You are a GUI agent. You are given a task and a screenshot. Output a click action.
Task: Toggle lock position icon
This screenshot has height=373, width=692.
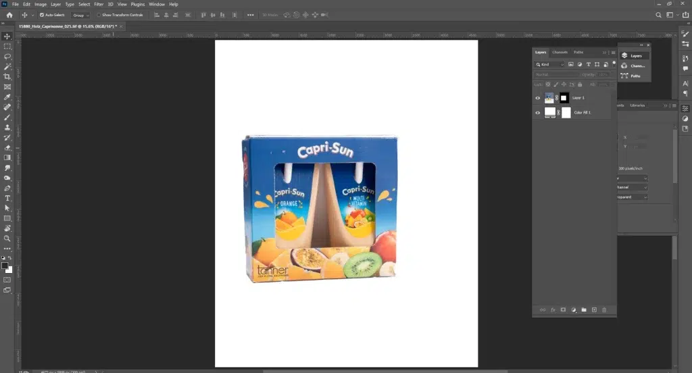[564, 84]
